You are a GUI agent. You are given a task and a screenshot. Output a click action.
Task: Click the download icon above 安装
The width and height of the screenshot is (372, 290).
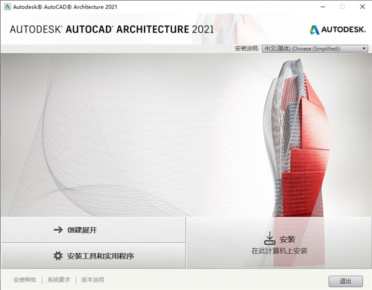(x=270, y=239)
